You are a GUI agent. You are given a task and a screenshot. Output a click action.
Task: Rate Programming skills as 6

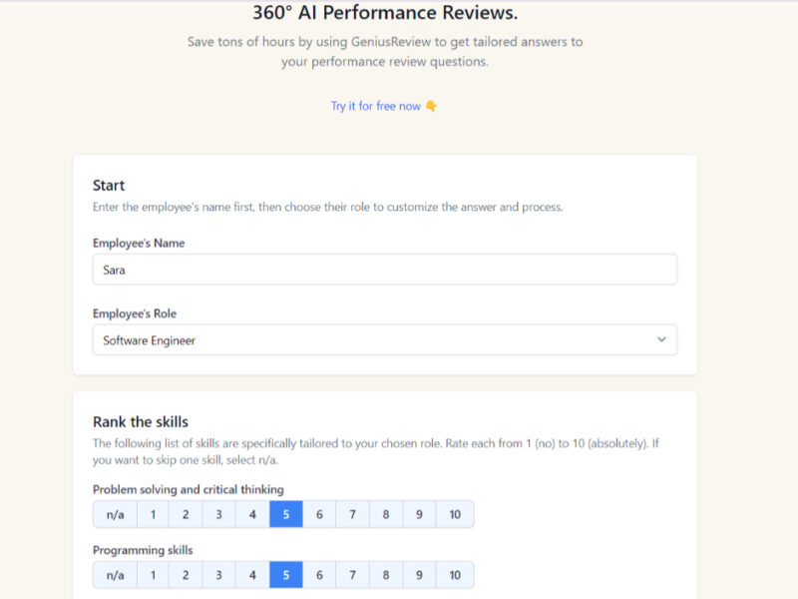319,575
